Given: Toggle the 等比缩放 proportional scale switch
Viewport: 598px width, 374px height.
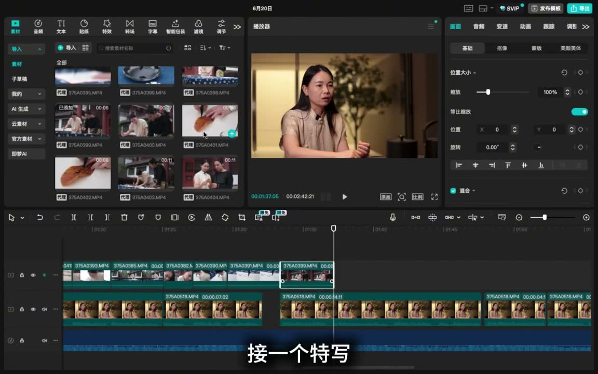Looking at the screenshot, I should point(580,112).
